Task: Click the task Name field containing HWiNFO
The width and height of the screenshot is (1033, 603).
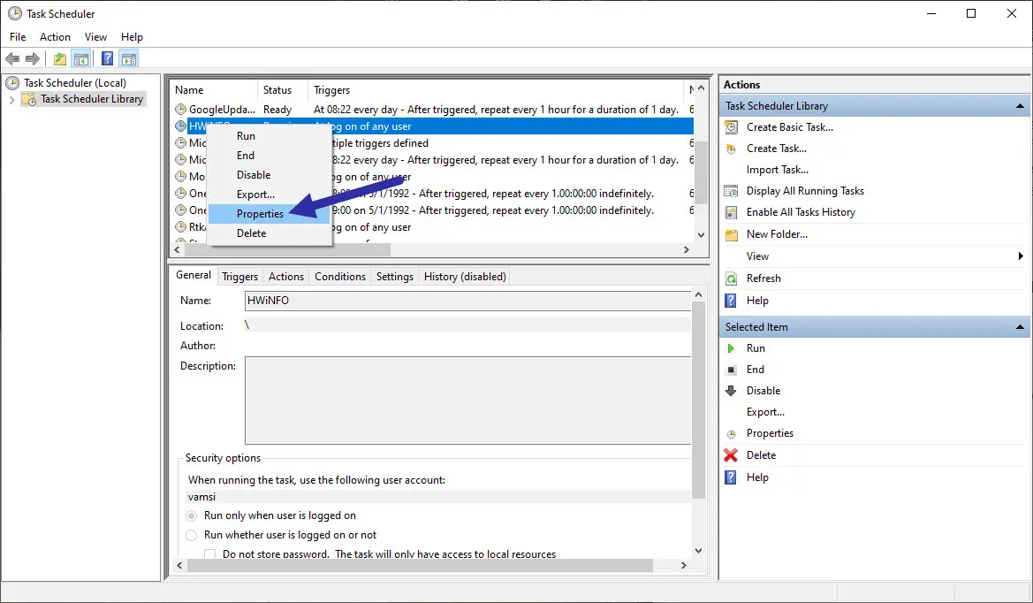Action: coord(467,301)
